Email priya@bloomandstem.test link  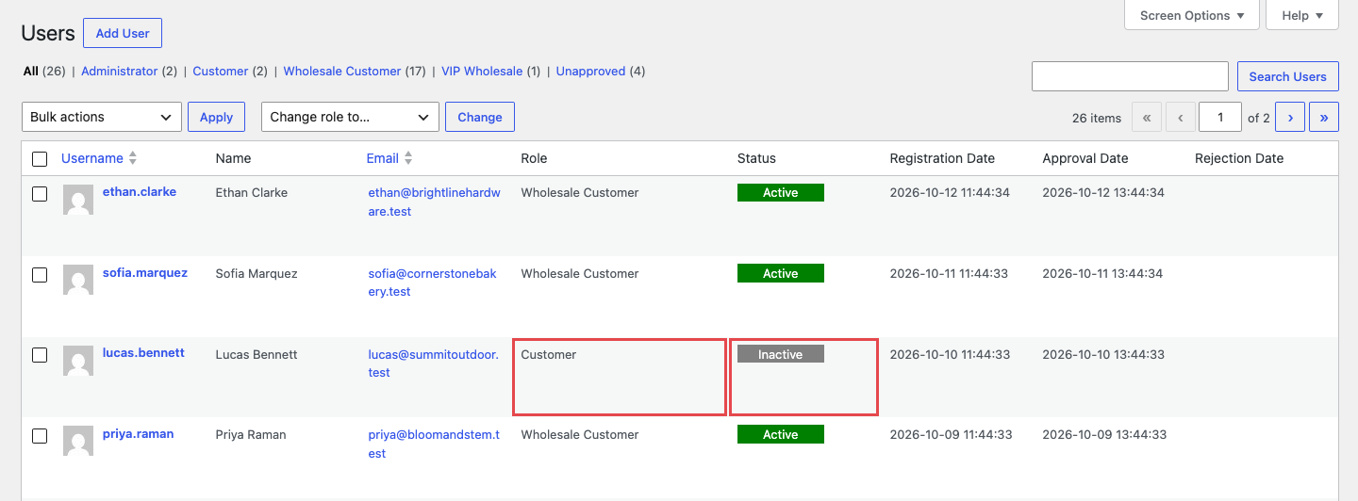[x=434, y=444]
